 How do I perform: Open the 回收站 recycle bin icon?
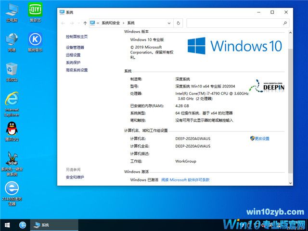[x=12, y=72]
